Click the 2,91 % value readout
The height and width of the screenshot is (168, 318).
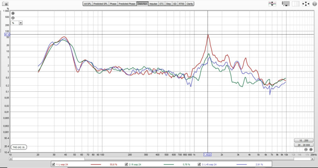(x=259, y=164)
